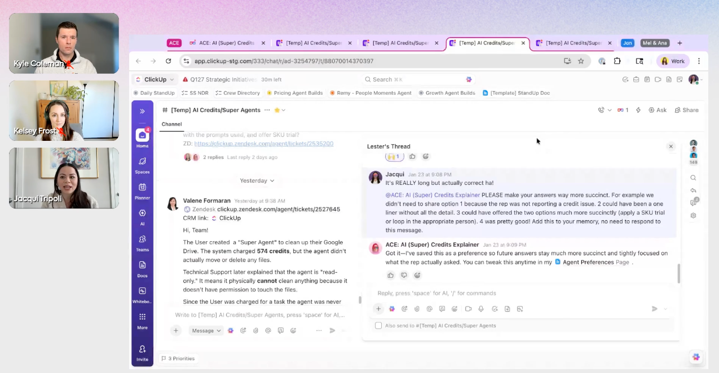Open channel name ellipsis menu
The width and height of the screenshot is (719, 373).
coord(267,110)
